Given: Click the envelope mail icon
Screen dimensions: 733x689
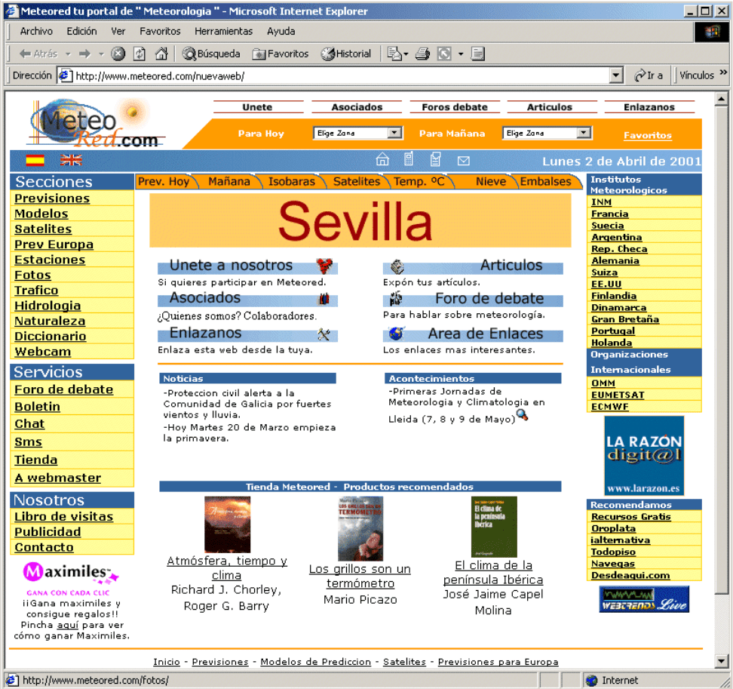Looking at the screenshot, I should click(x=463, y=161).
